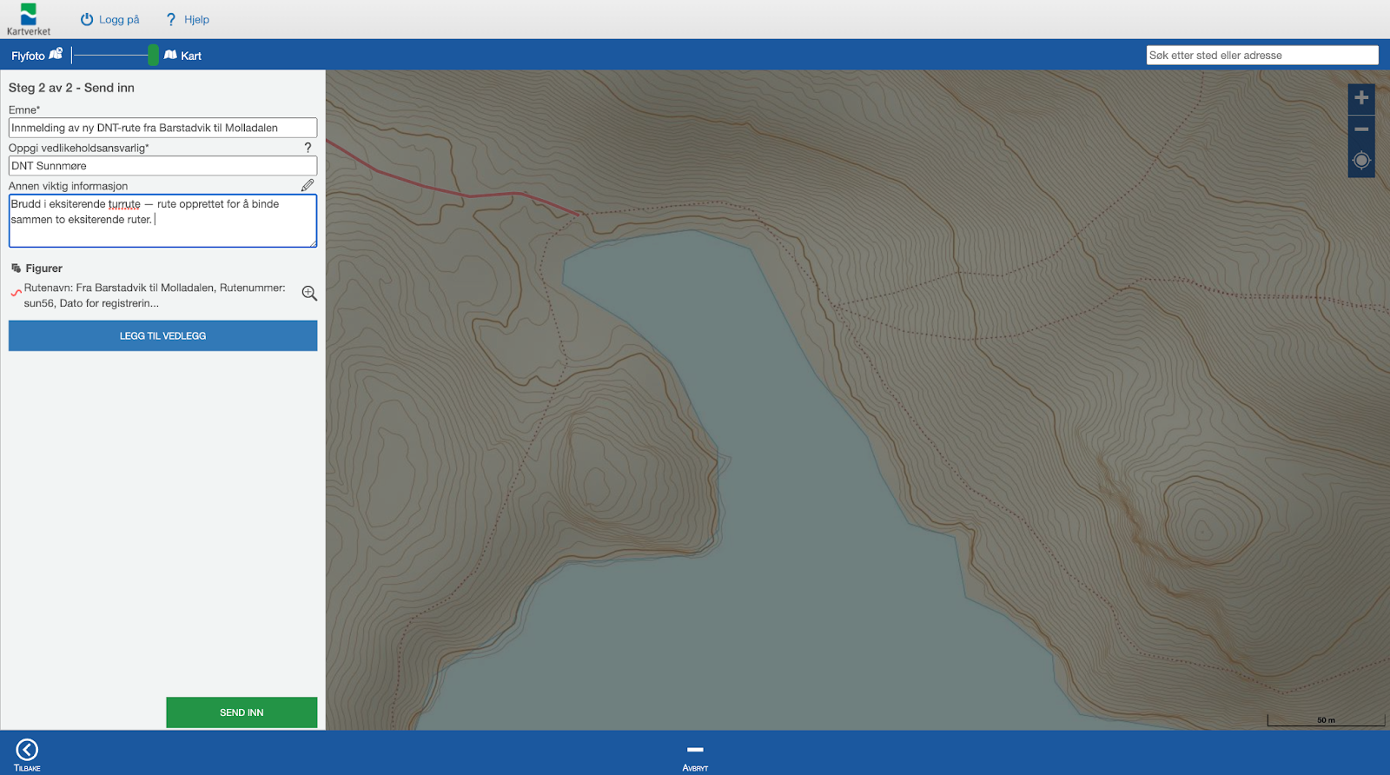Click the DNT Sunnmøre input field

162,166
